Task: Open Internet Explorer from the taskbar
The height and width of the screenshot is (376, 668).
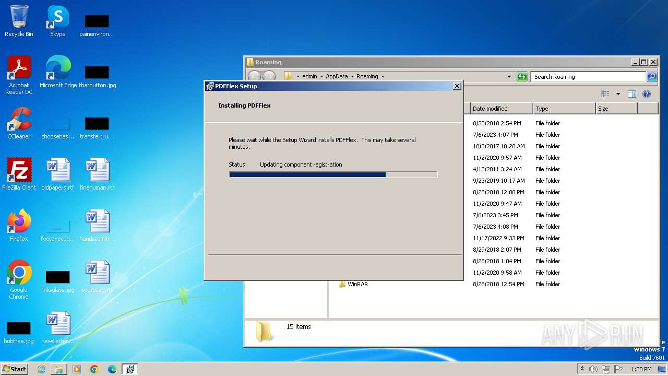Action: 41,369
